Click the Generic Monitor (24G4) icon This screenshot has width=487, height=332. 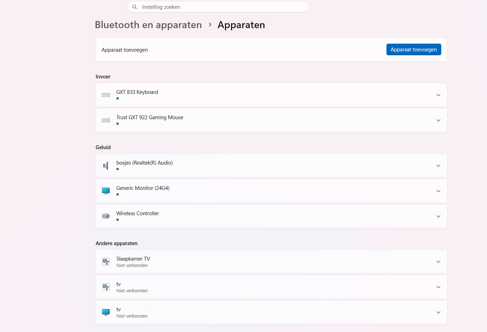click(106, 191)
